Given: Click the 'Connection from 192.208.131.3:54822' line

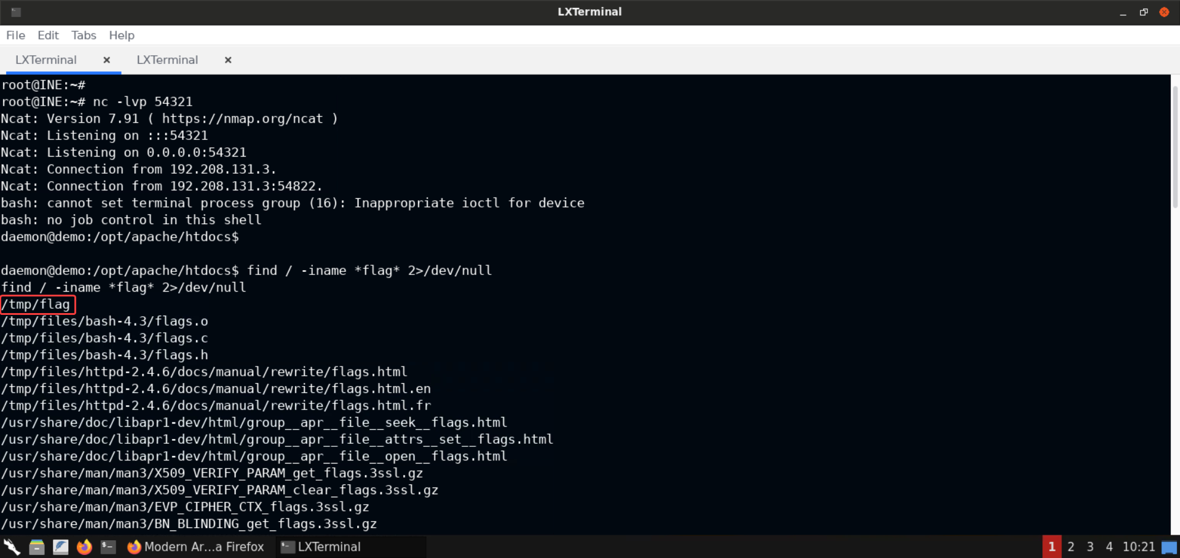Looking at the screenshot, I should click(x=162, y=186).
